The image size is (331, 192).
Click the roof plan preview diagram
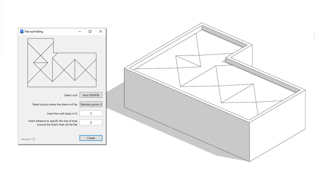point(62,63)
